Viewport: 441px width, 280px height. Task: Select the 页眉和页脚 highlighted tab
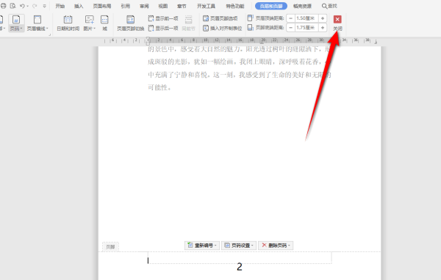[271, 6]
